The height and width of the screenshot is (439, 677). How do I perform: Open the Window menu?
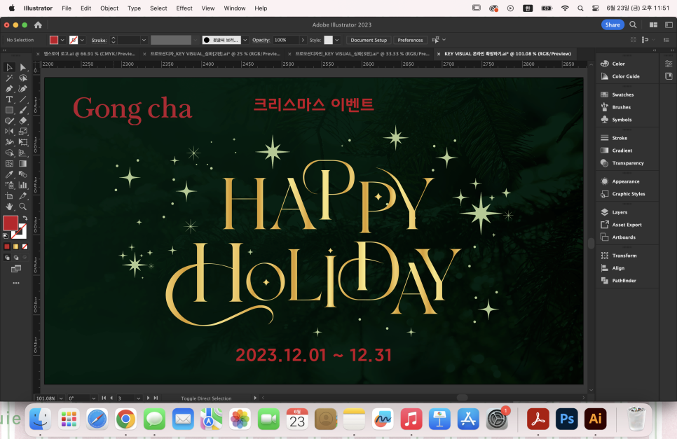click(235, 8)
